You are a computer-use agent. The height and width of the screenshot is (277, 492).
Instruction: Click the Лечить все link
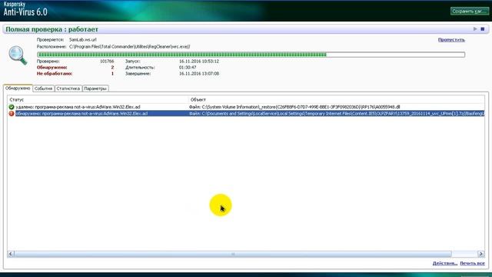[472, 263]
